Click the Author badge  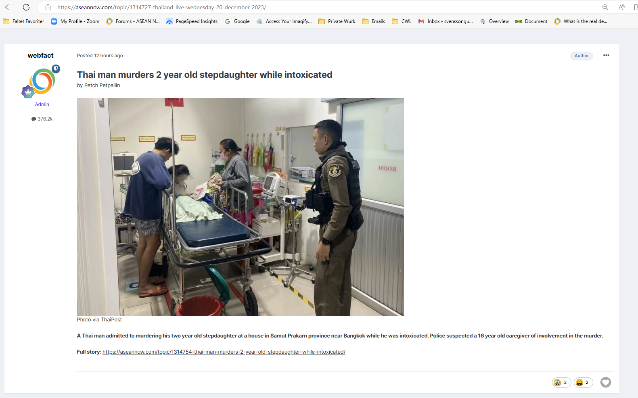pyautogui.click(x=582, y=56)
